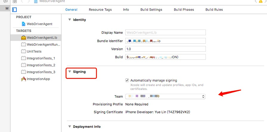Image resolution: width=267 pixels, height=132 pixels.
Task: Click the WebDriverAgent file icon in jump bar
Action: 36,1
